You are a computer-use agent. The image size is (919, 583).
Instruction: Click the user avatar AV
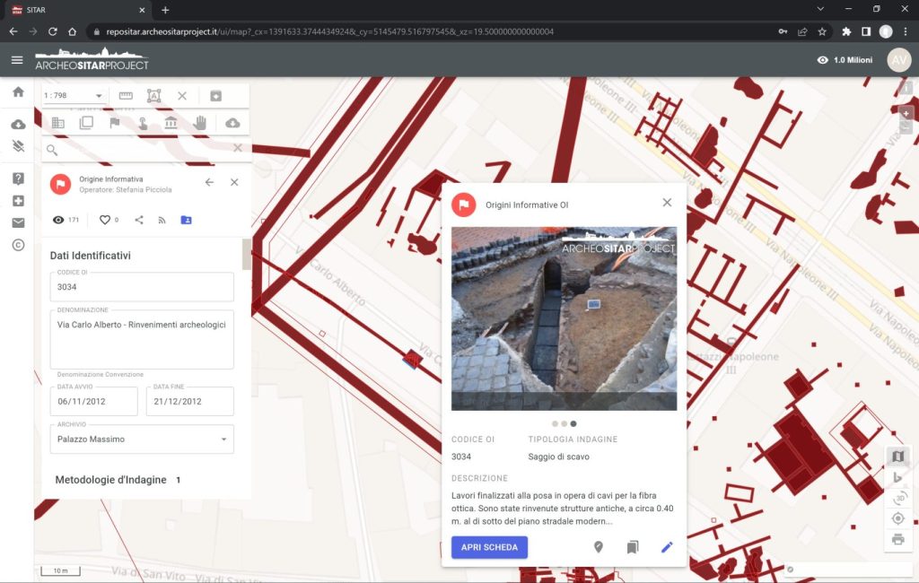899,60
